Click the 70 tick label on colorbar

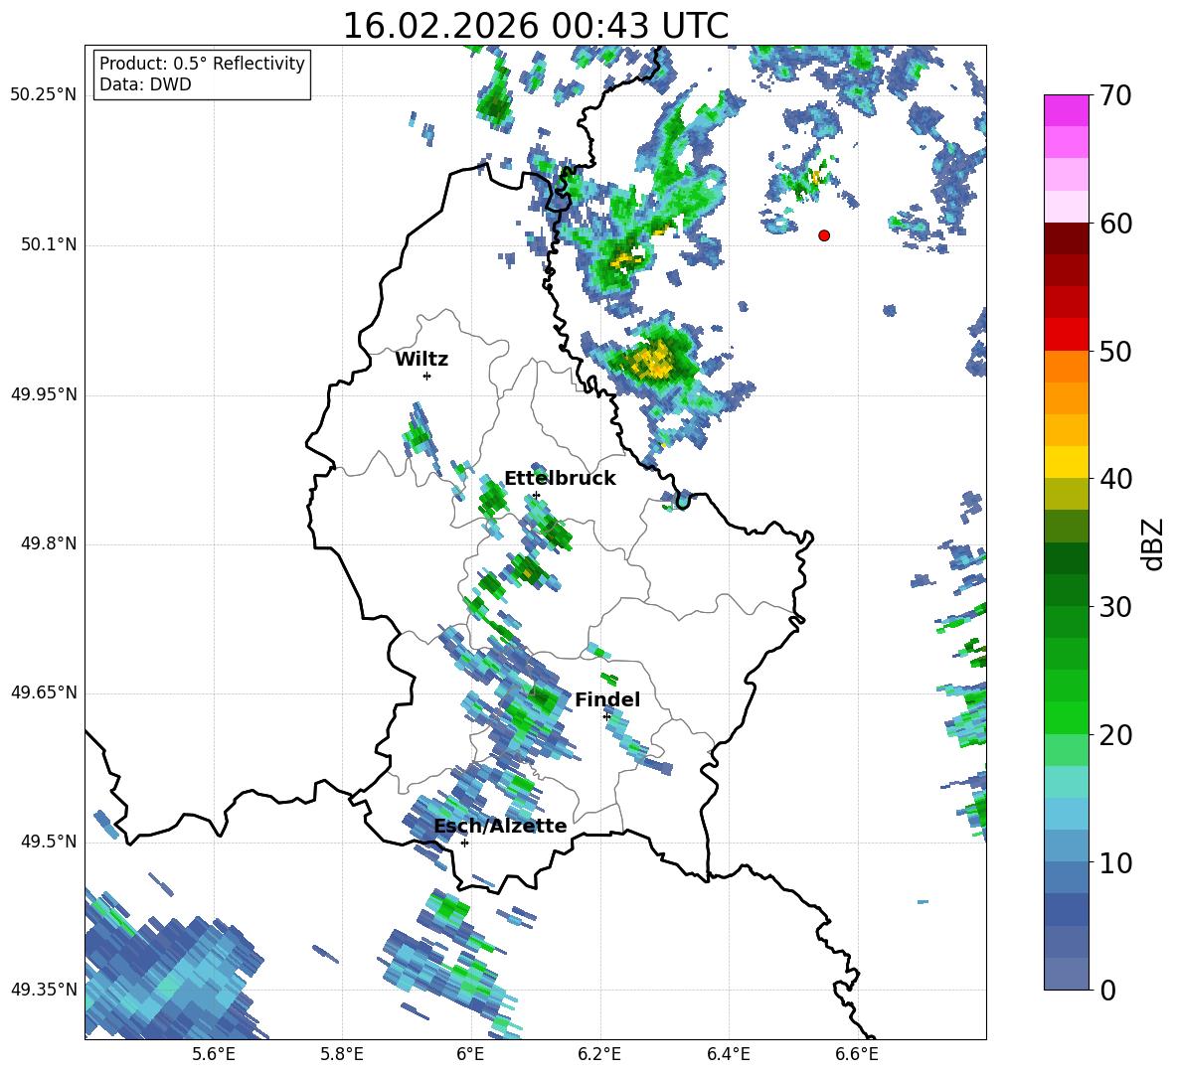click(1115, 95)
